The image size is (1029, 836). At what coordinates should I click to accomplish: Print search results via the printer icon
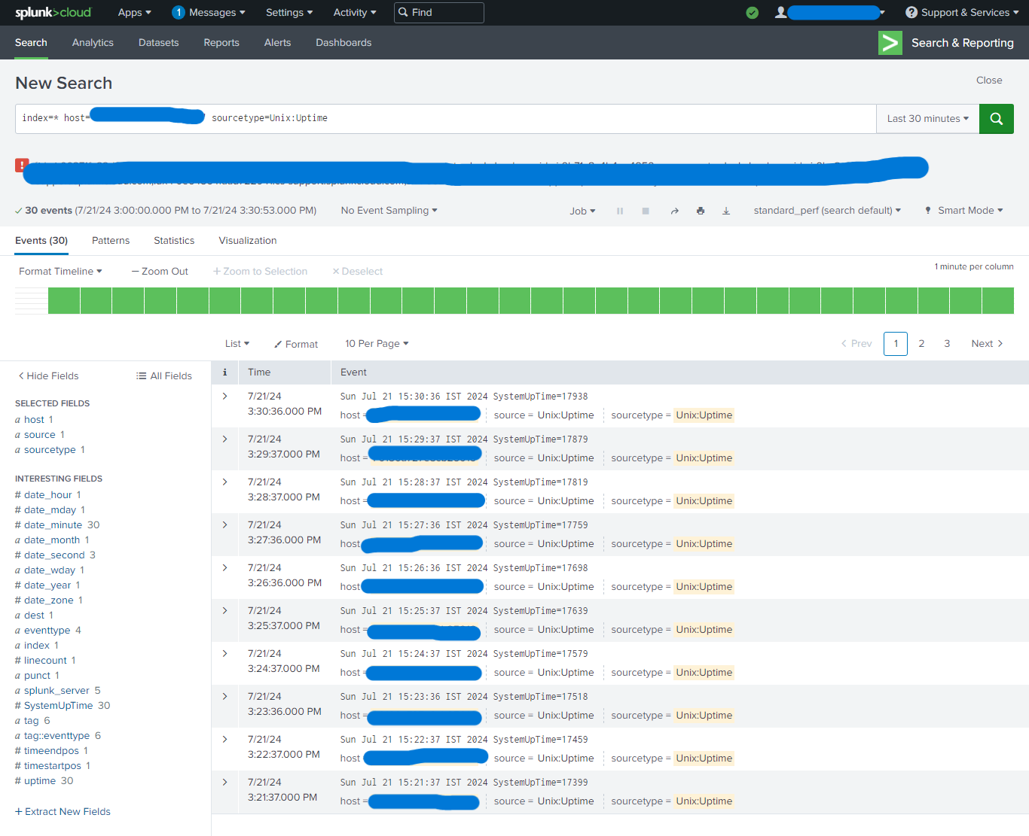click(x=700, y=211)
